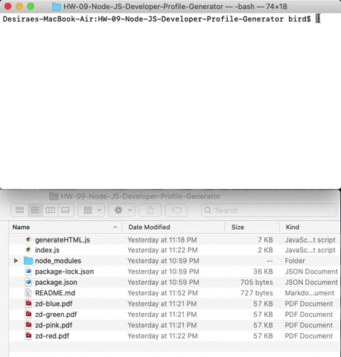Viewport: 341px width, 357px height.
Task: Select the zd-blue.pdf file
Action: tap(54, 303)
